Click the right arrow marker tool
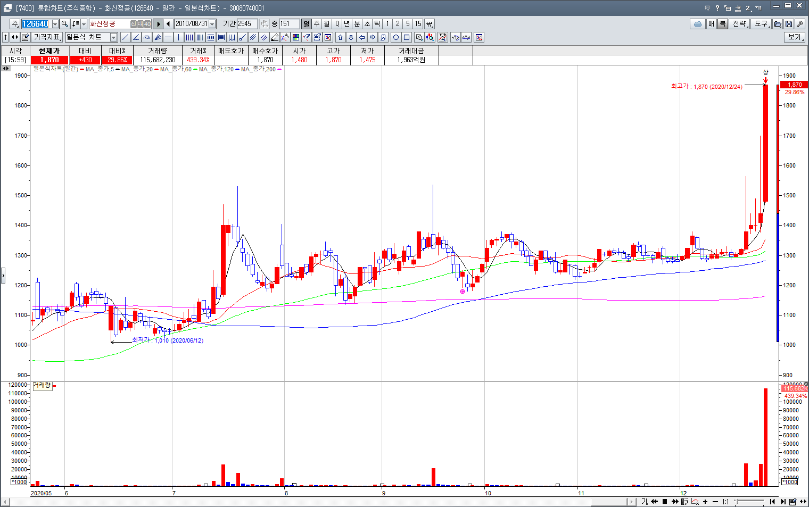This screenshot has width=809, height=507. tap(373, 37)
